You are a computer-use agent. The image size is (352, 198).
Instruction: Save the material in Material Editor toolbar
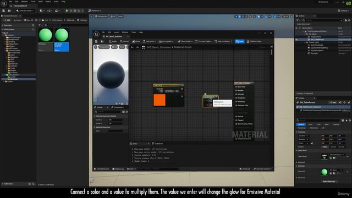96,42
